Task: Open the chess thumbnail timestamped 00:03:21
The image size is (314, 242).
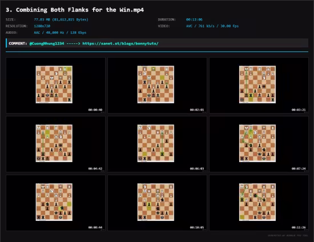Action: (259, 85)
